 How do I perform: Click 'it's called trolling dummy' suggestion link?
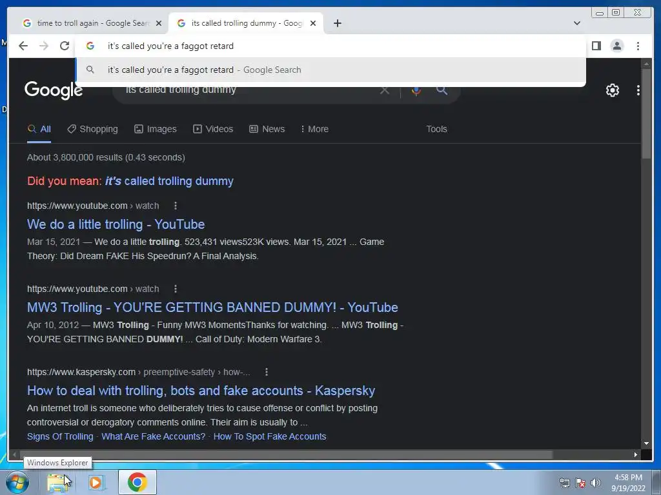169,181
